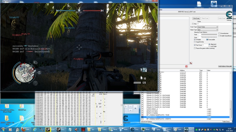236x132 pixels.
Task: Click the minimap in Far Cry 3
Action: (x=24, y=72)
